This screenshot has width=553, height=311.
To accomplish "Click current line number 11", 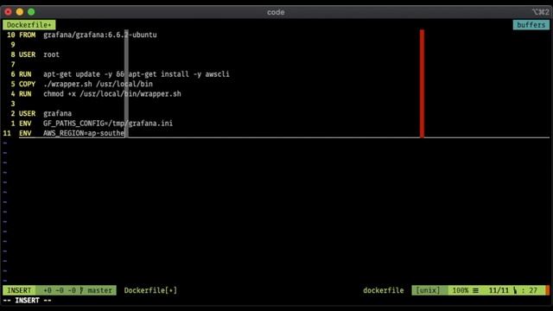I will [7, 133].
